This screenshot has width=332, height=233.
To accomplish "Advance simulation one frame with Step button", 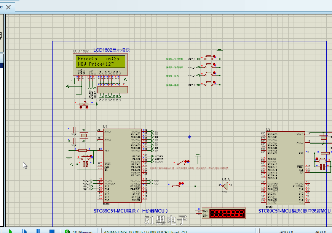I will pos(25,231).
